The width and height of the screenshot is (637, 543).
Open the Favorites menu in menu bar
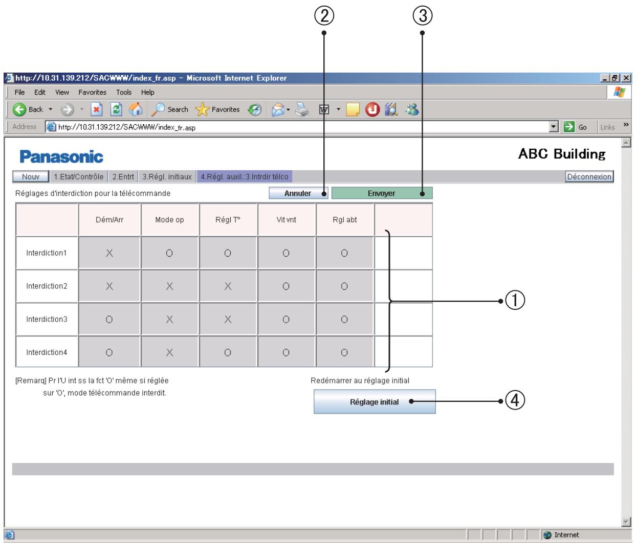[x=92, y=93]
